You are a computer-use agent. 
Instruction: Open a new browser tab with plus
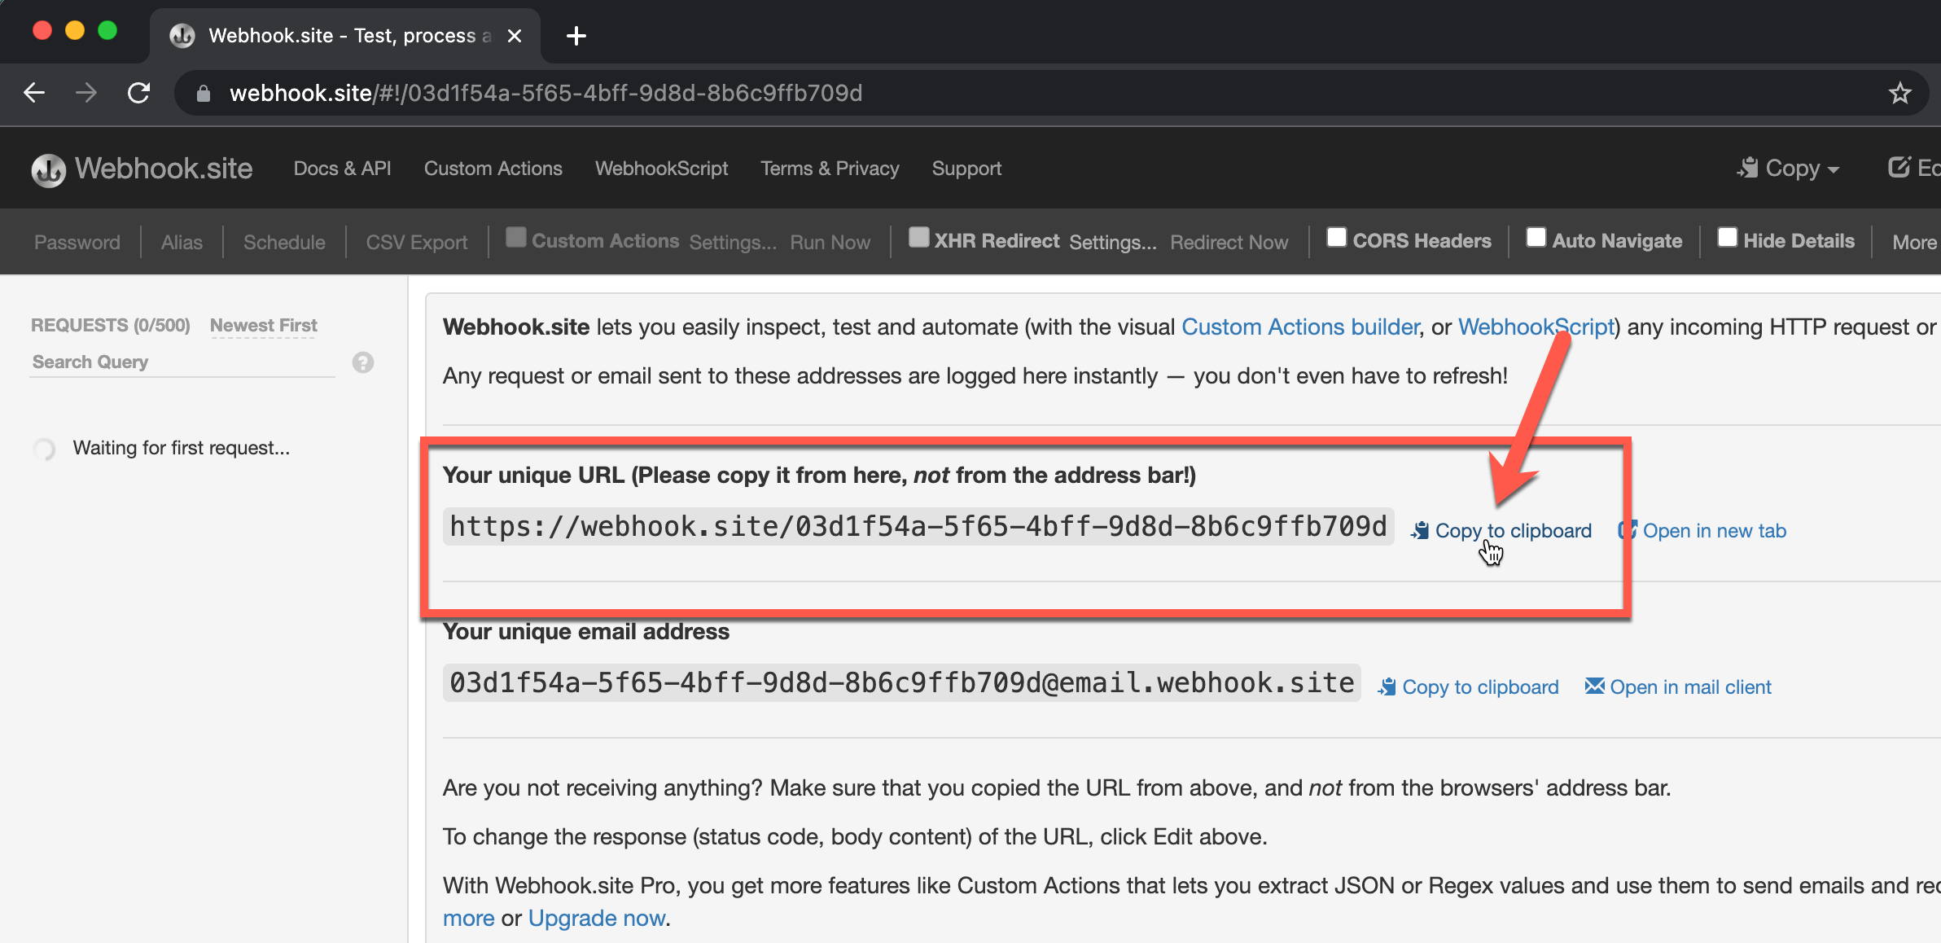pos(576,36)
